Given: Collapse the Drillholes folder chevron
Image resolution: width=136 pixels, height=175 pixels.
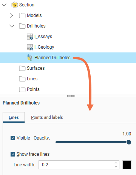Looking at the screenshot, I should click(x=12, y=26).
